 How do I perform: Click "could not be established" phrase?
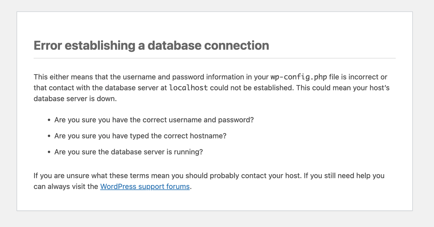click(251, 88)
